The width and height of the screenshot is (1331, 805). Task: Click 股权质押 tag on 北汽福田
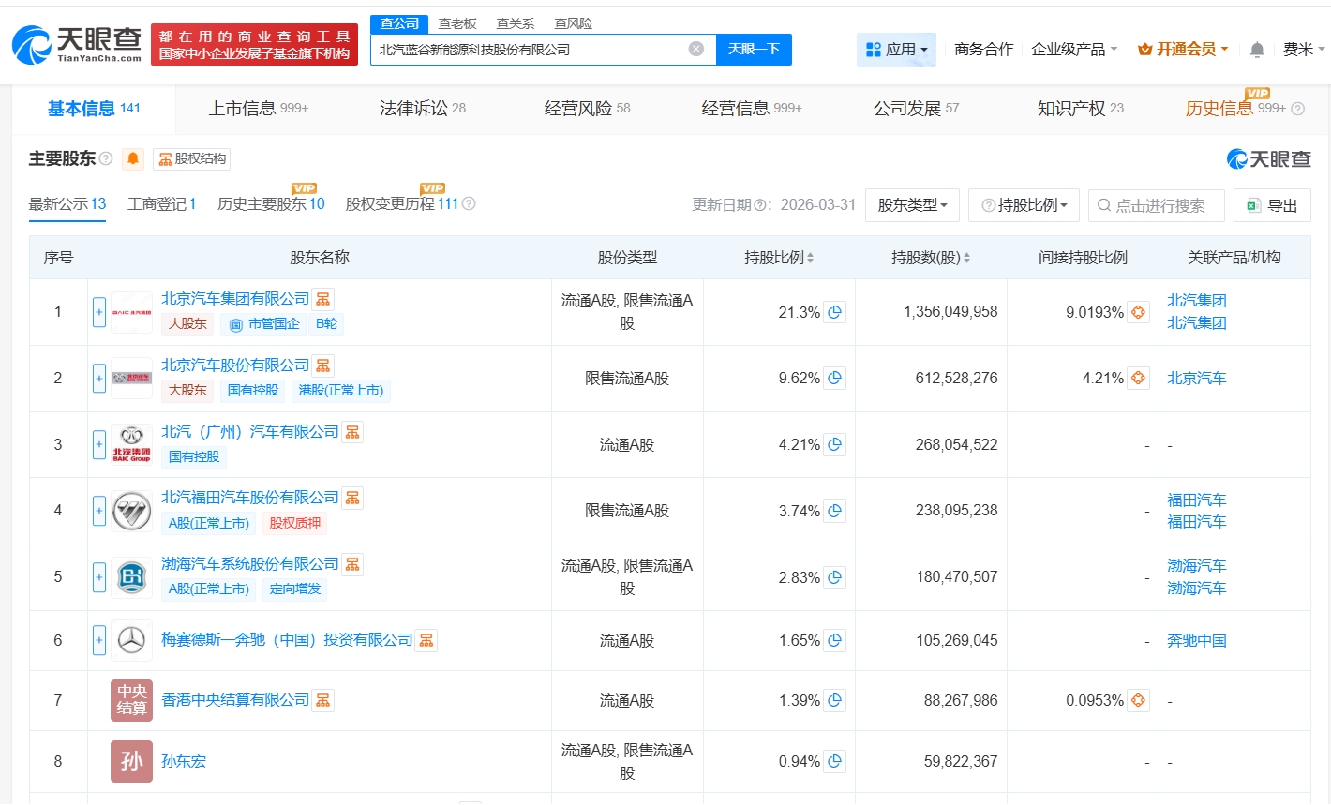click(x=294, y=523)
